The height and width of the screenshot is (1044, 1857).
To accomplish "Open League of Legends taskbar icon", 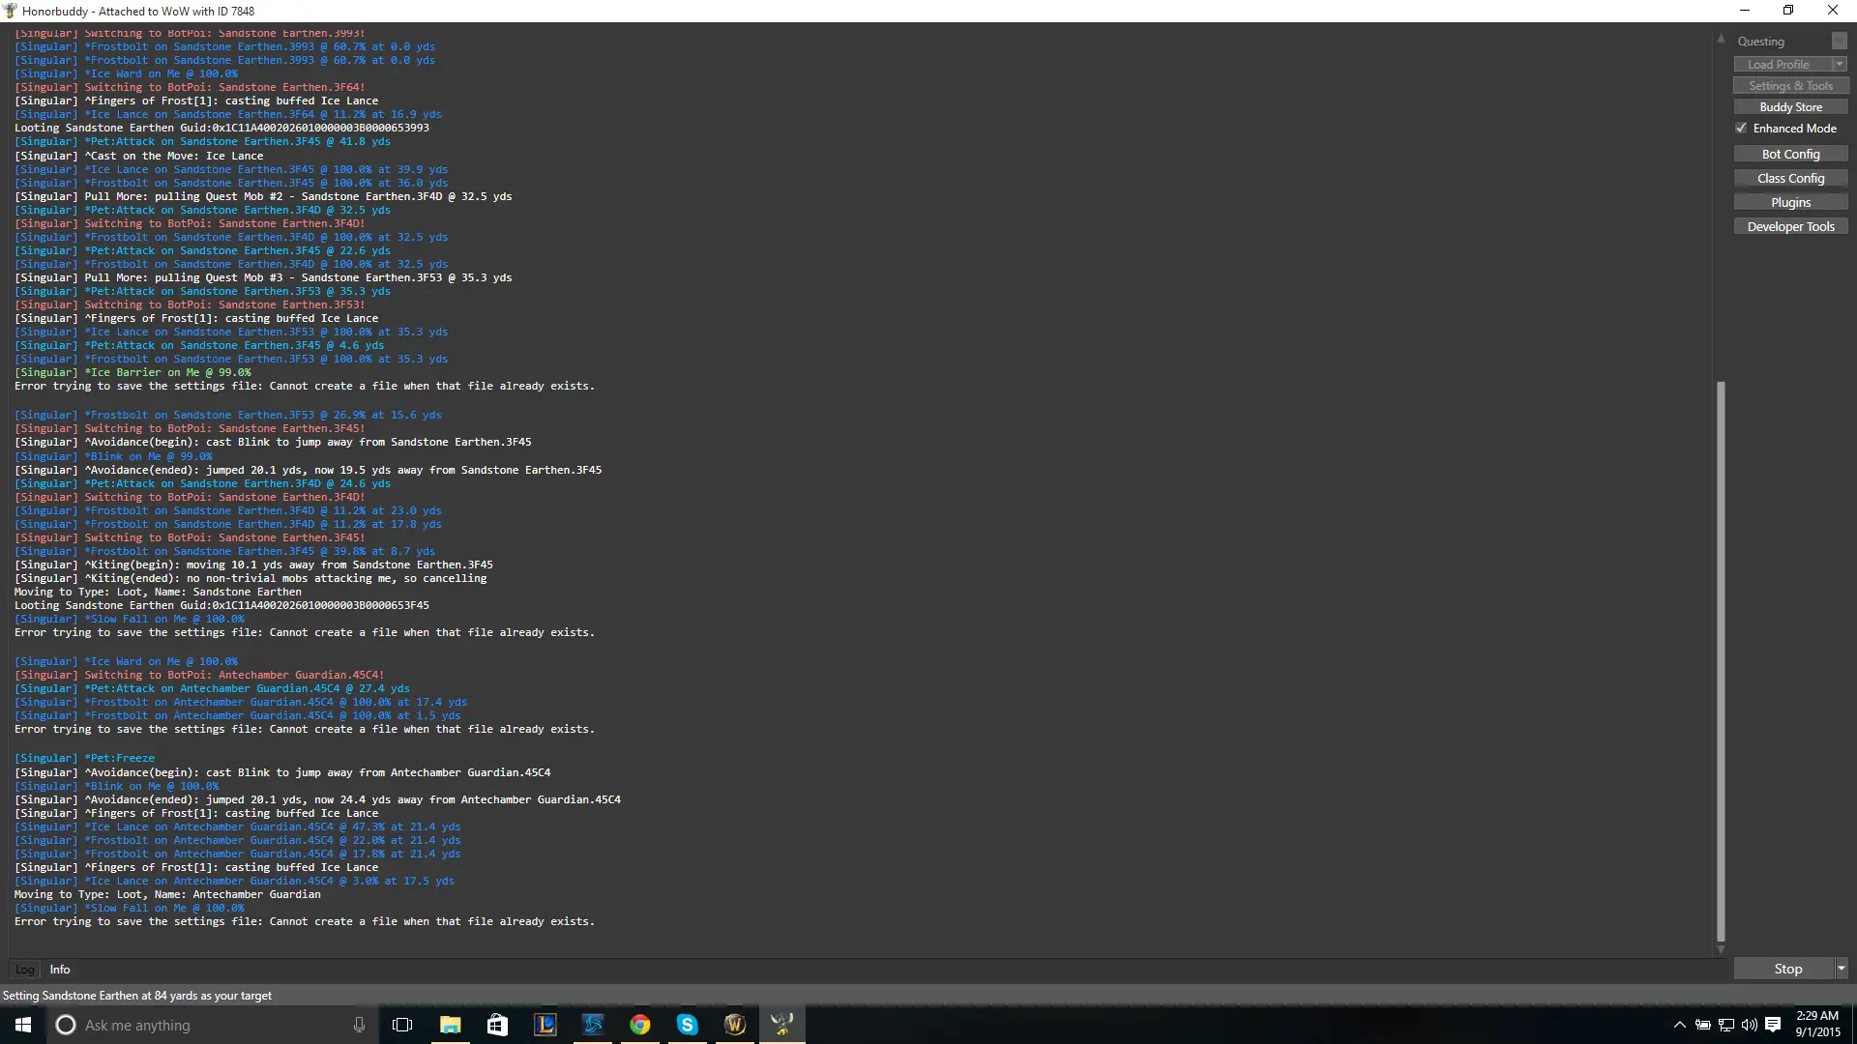I will (x=545, y=1025).
